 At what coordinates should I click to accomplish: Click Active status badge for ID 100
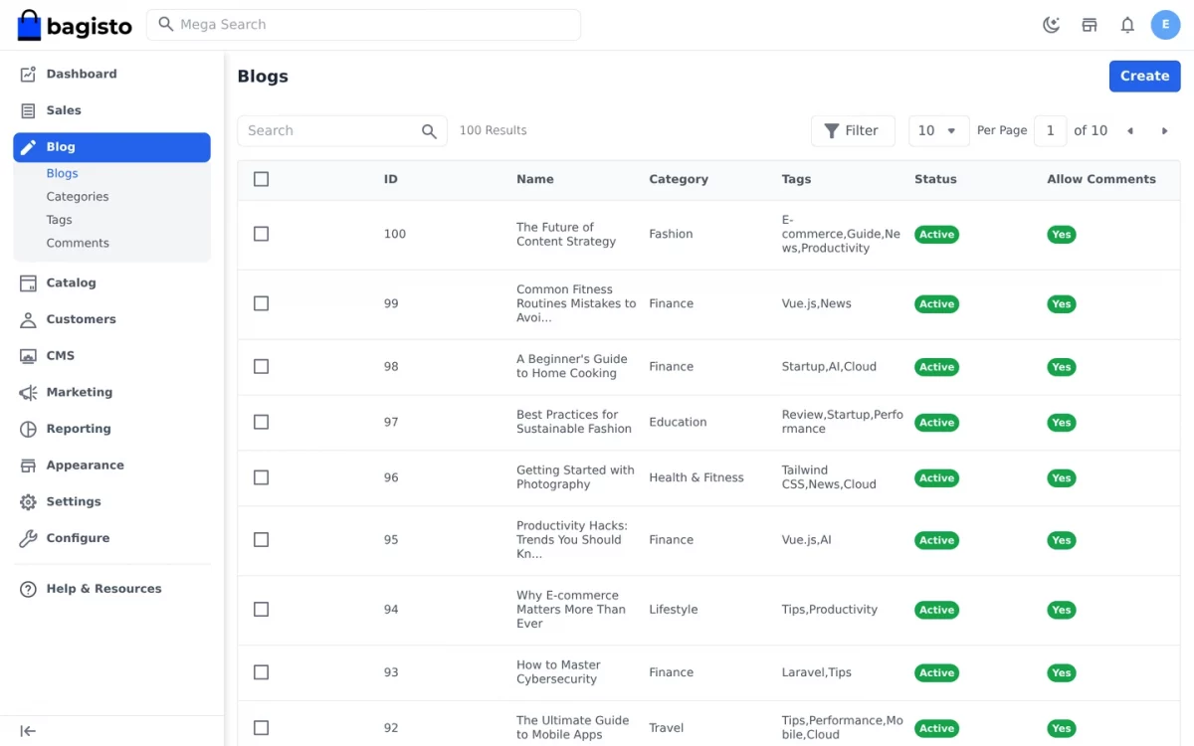(x=936, y=235)
